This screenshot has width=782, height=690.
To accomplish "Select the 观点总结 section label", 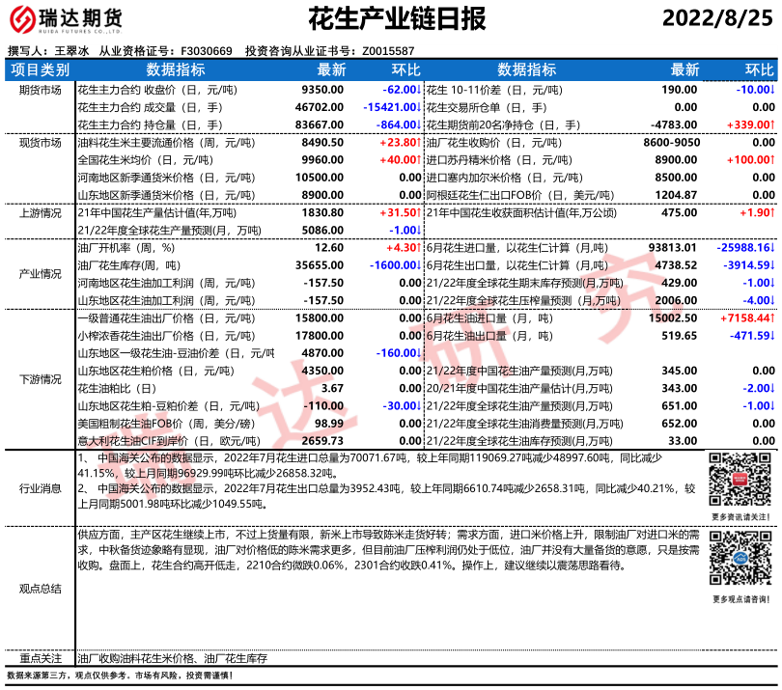I will (40, 588).
